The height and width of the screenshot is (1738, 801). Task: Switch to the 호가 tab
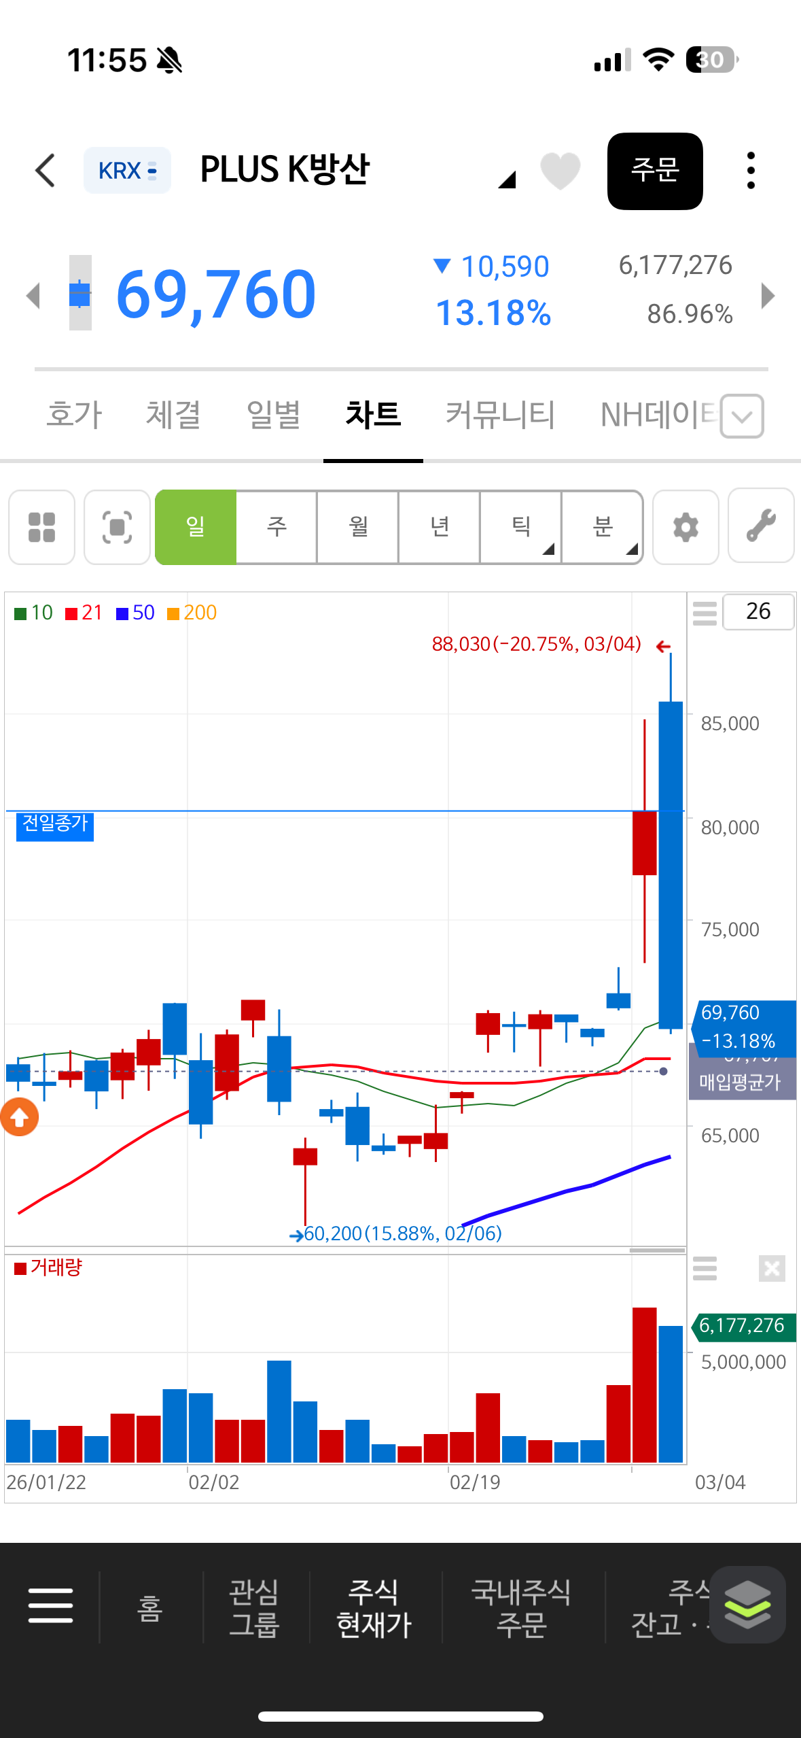tap(74, 414)
